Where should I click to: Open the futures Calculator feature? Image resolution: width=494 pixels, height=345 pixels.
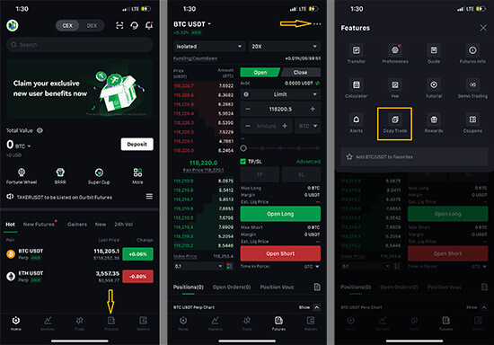[x=356, y=89]
